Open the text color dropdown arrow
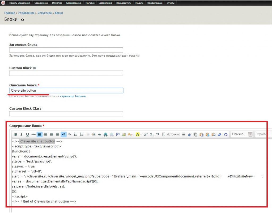 (x=133, y=135)
